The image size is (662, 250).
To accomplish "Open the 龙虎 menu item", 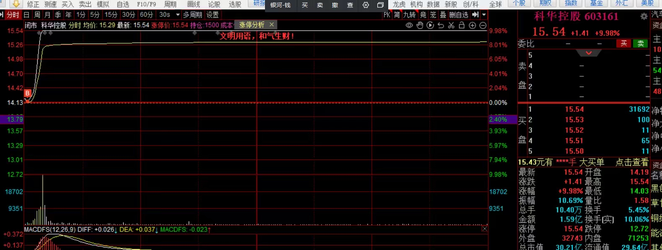I will click(399, 4).
